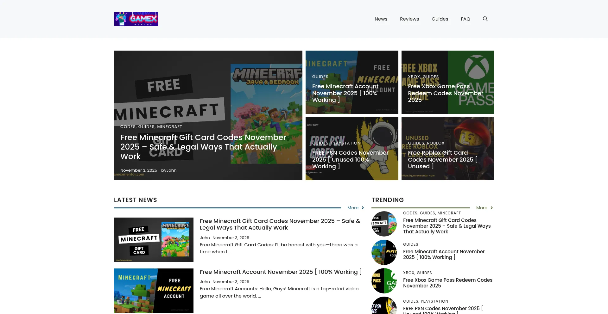Open Free Xbox Game Pass featured tile
This screenshot has height=314, width=608.
click(x=445, y=93)
